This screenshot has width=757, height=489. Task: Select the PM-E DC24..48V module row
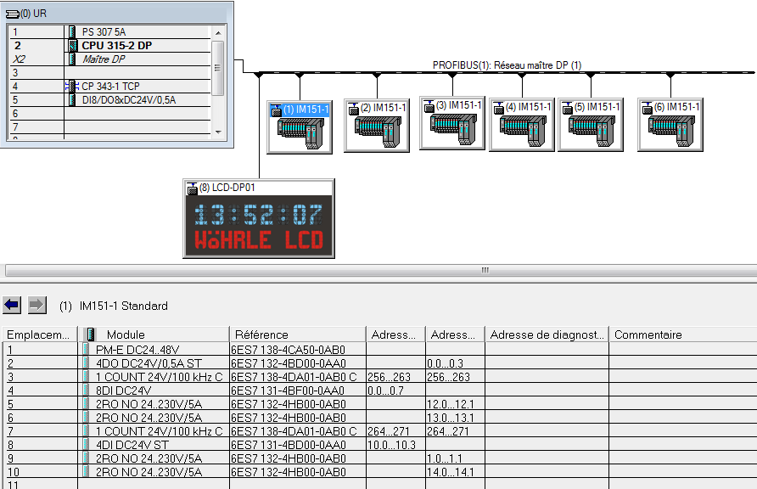point(137,349)
